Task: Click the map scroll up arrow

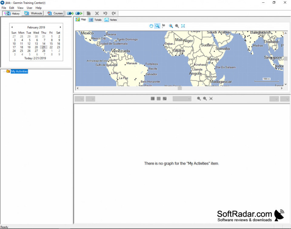Action: coord(286,33)
